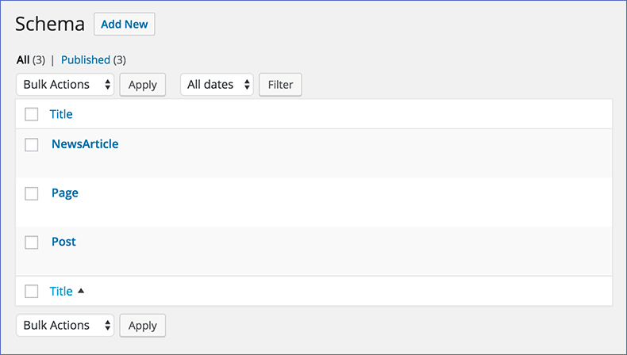Check the NewsArticle row checkbox
Image resolution: width=627 pixels, height=355 pixels.
(x=32, y=144)
